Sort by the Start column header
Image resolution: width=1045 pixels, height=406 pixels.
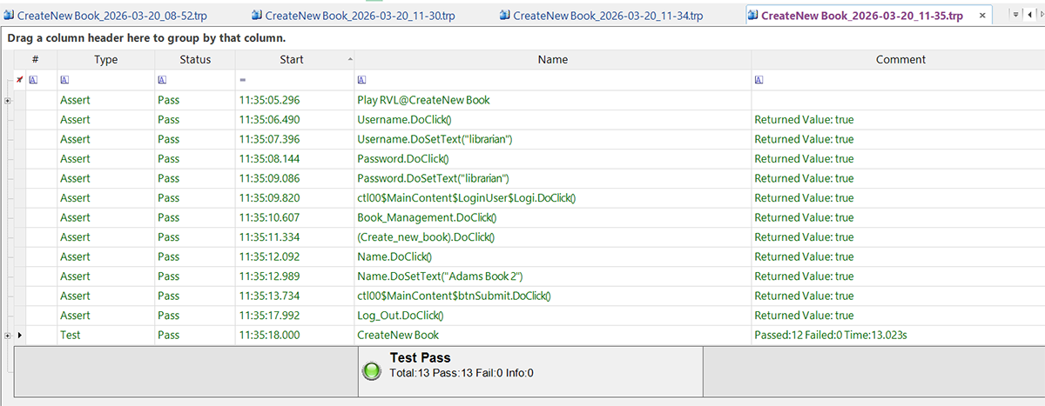pos(292,60)
